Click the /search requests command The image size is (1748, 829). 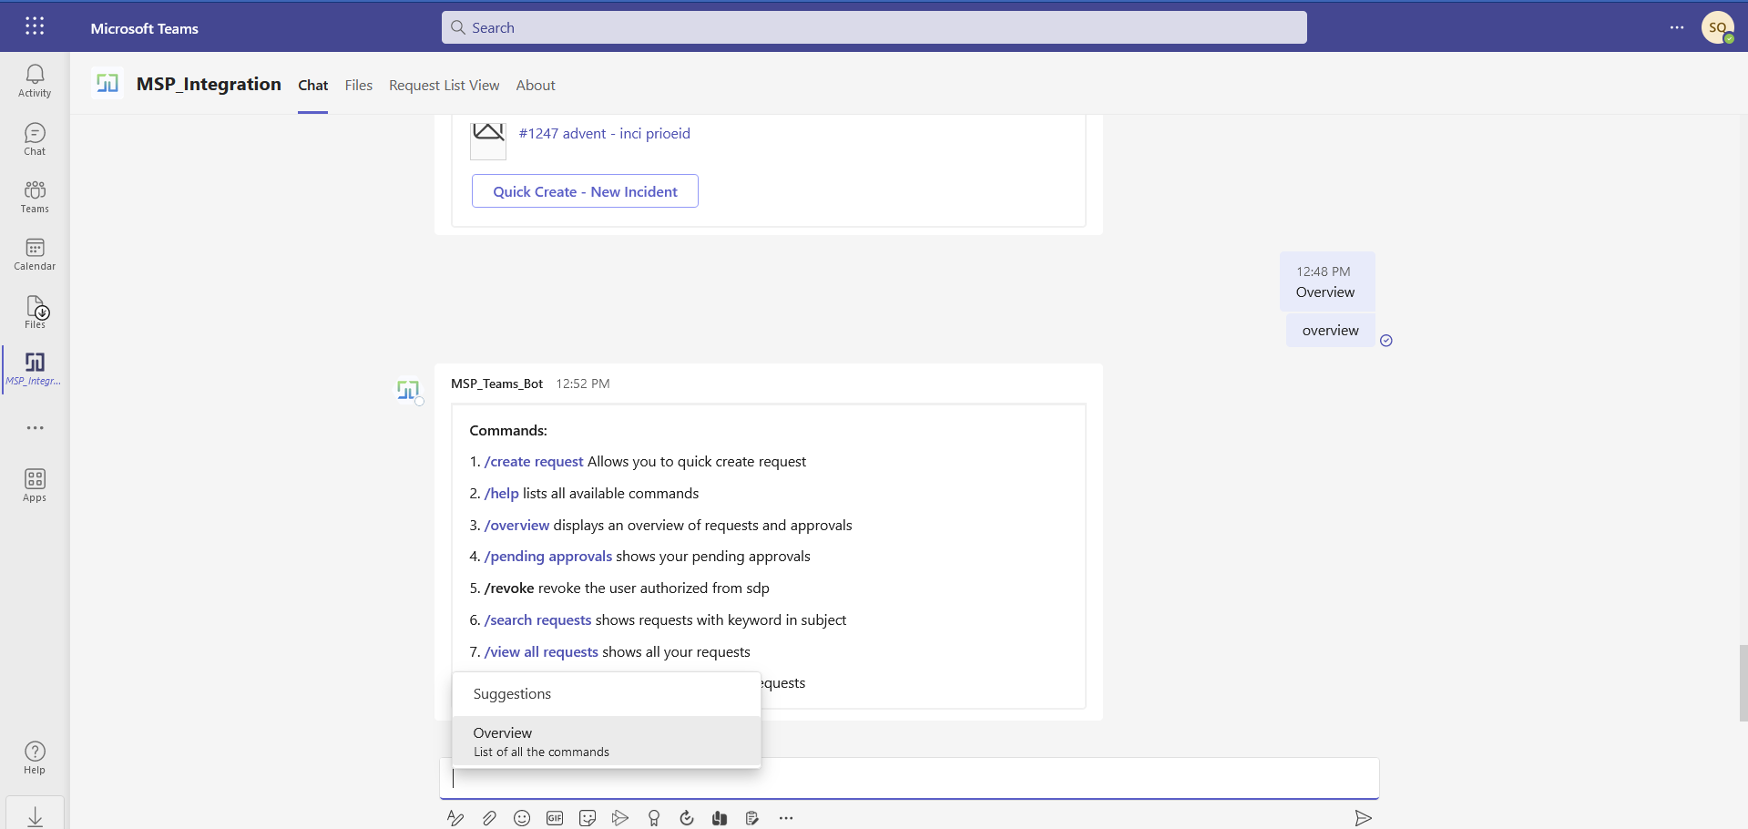(538, 620)
